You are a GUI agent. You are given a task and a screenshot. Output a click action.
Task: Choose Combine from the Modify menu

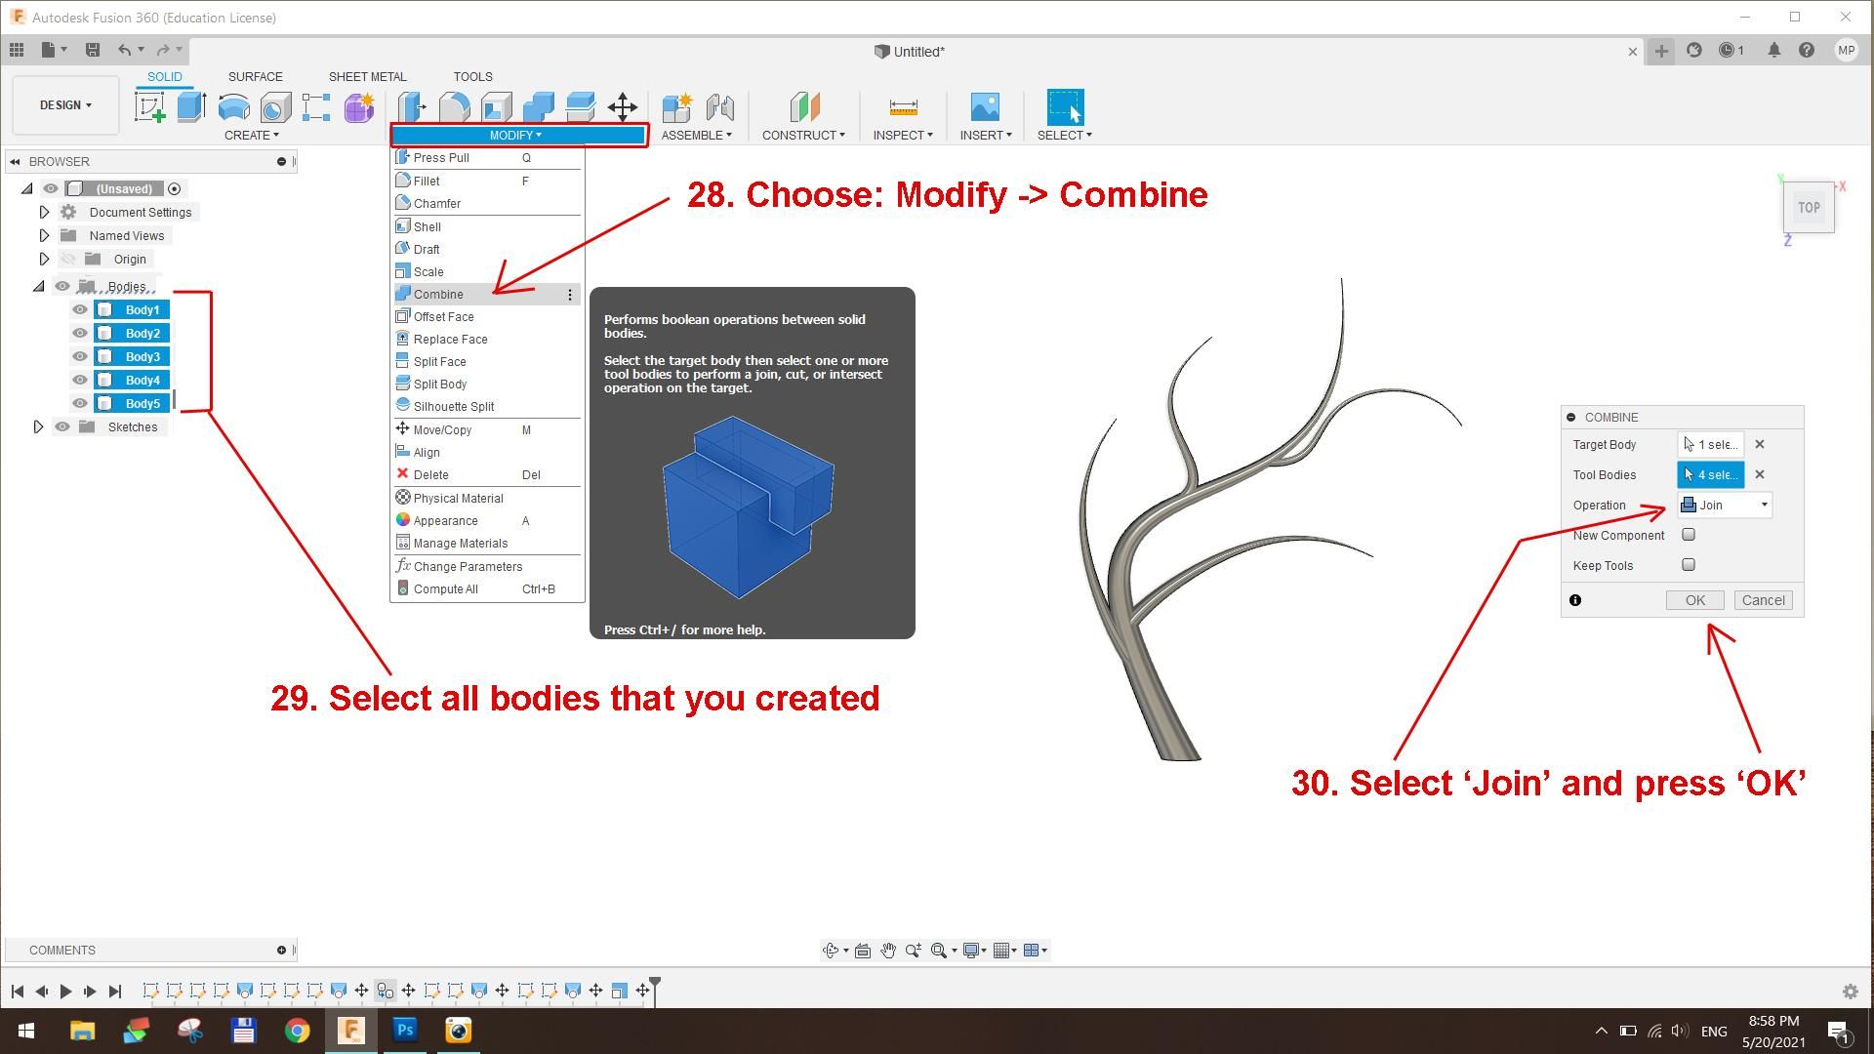(438, 294)
